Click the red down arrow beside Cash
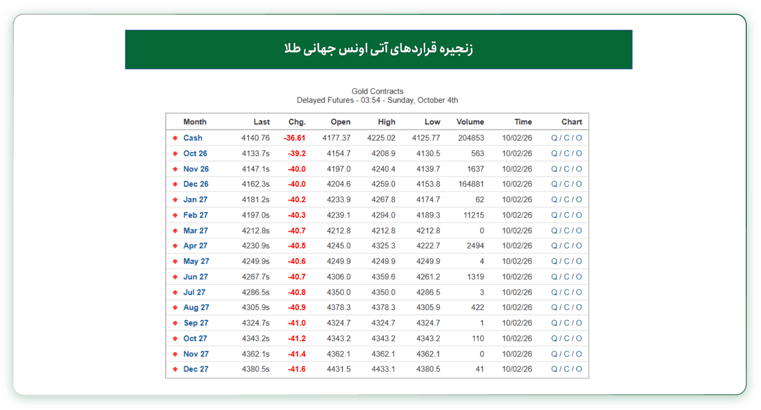Viewport: 761px width, 410px height. pos(175,138)
